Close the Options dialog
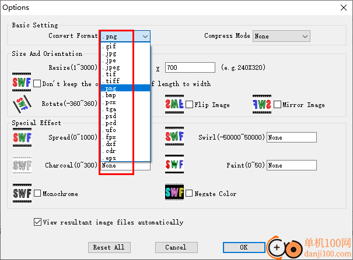 (x=344, y=8)
